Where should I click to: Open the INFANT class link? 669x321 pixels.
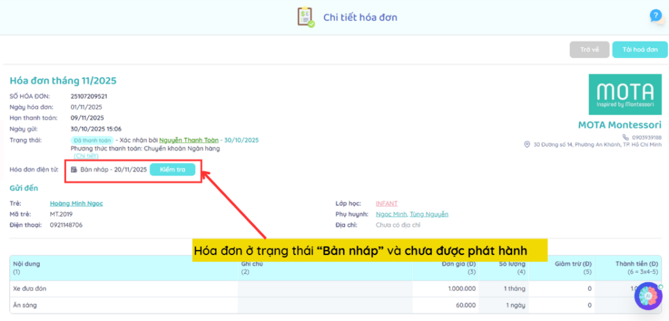(386, 204)
